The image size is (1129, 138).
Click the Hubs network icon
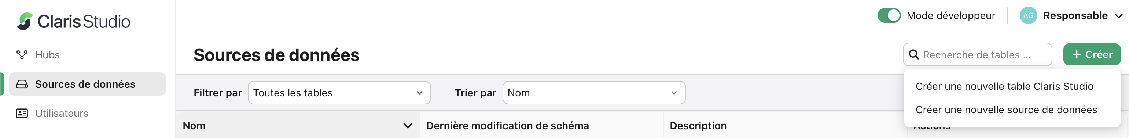point(22,55)
